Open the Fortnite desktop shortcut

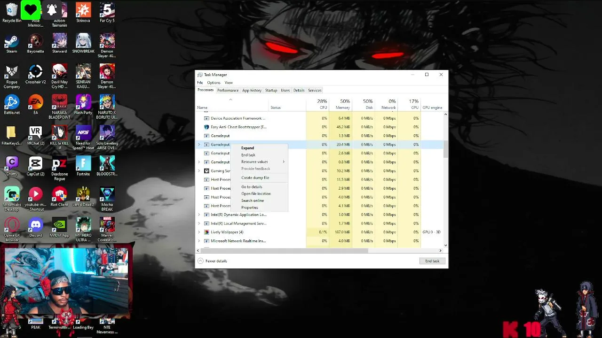(83, 166)
